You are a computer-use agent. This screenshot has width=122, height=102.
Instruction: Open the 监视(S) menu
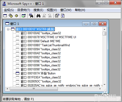[x=9, y=10]
